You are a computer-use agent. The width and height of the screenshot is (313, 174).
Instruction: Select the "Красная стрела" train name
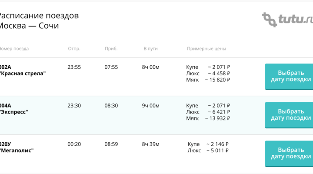tap(23, 74)
